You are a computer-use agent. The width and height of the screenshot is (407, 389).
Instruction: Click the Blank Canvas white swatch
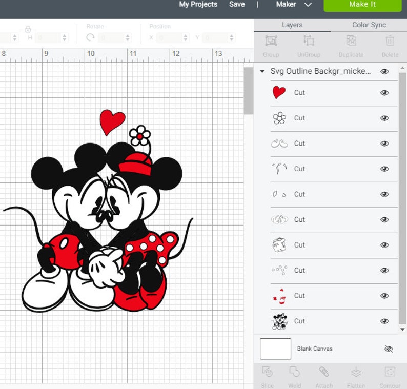pyautogui.click(x=275, y=349)
